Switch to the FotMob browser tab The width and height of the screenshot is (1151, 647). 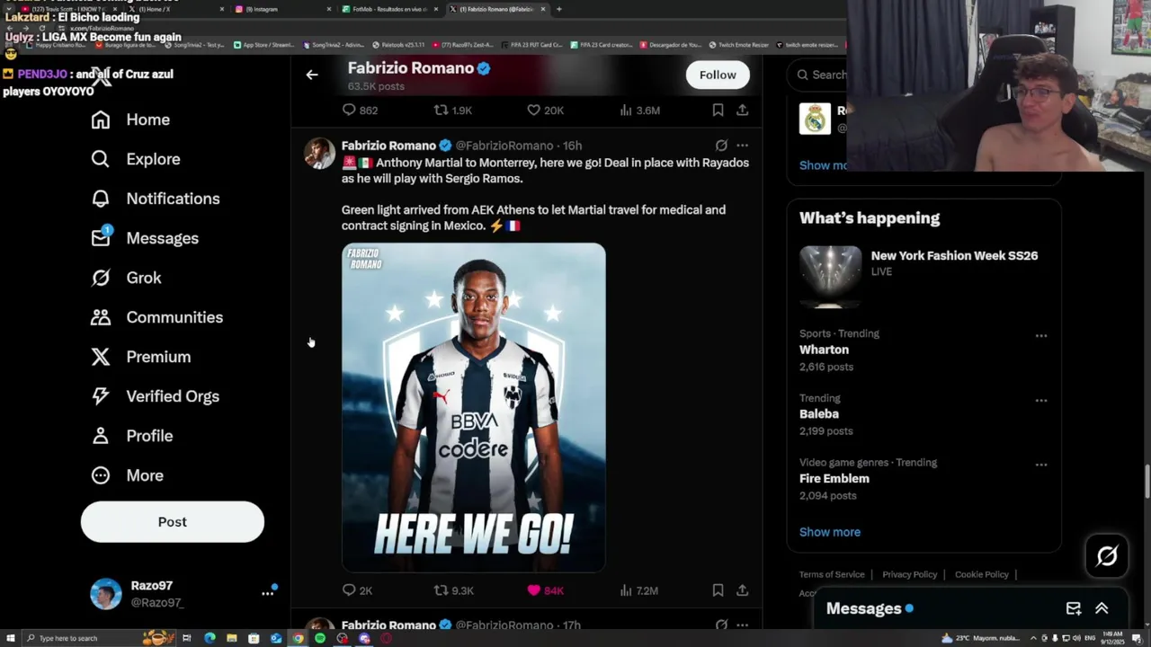pyautogui.click(x=389, y=9)
